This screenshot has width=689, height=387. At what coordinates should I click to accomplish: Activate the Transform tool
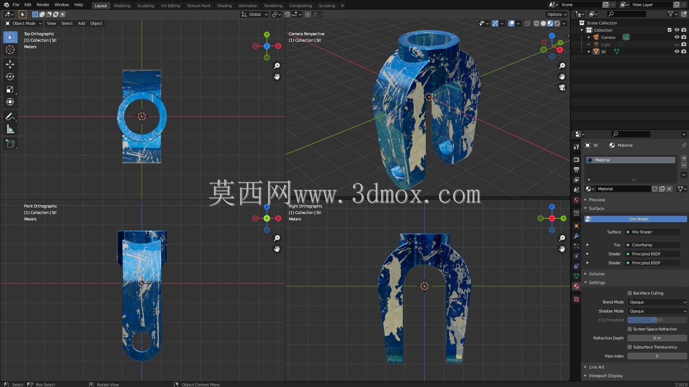click(x=10, y=102)
